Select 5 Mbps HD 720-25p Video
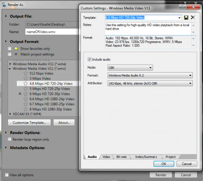The image size is (203, 181). 50,89
